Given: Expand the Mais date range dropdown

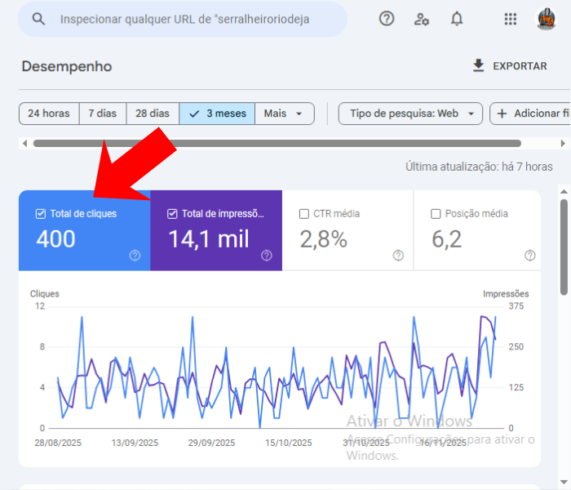Looking at the screenshot, I should pos(284,114).
